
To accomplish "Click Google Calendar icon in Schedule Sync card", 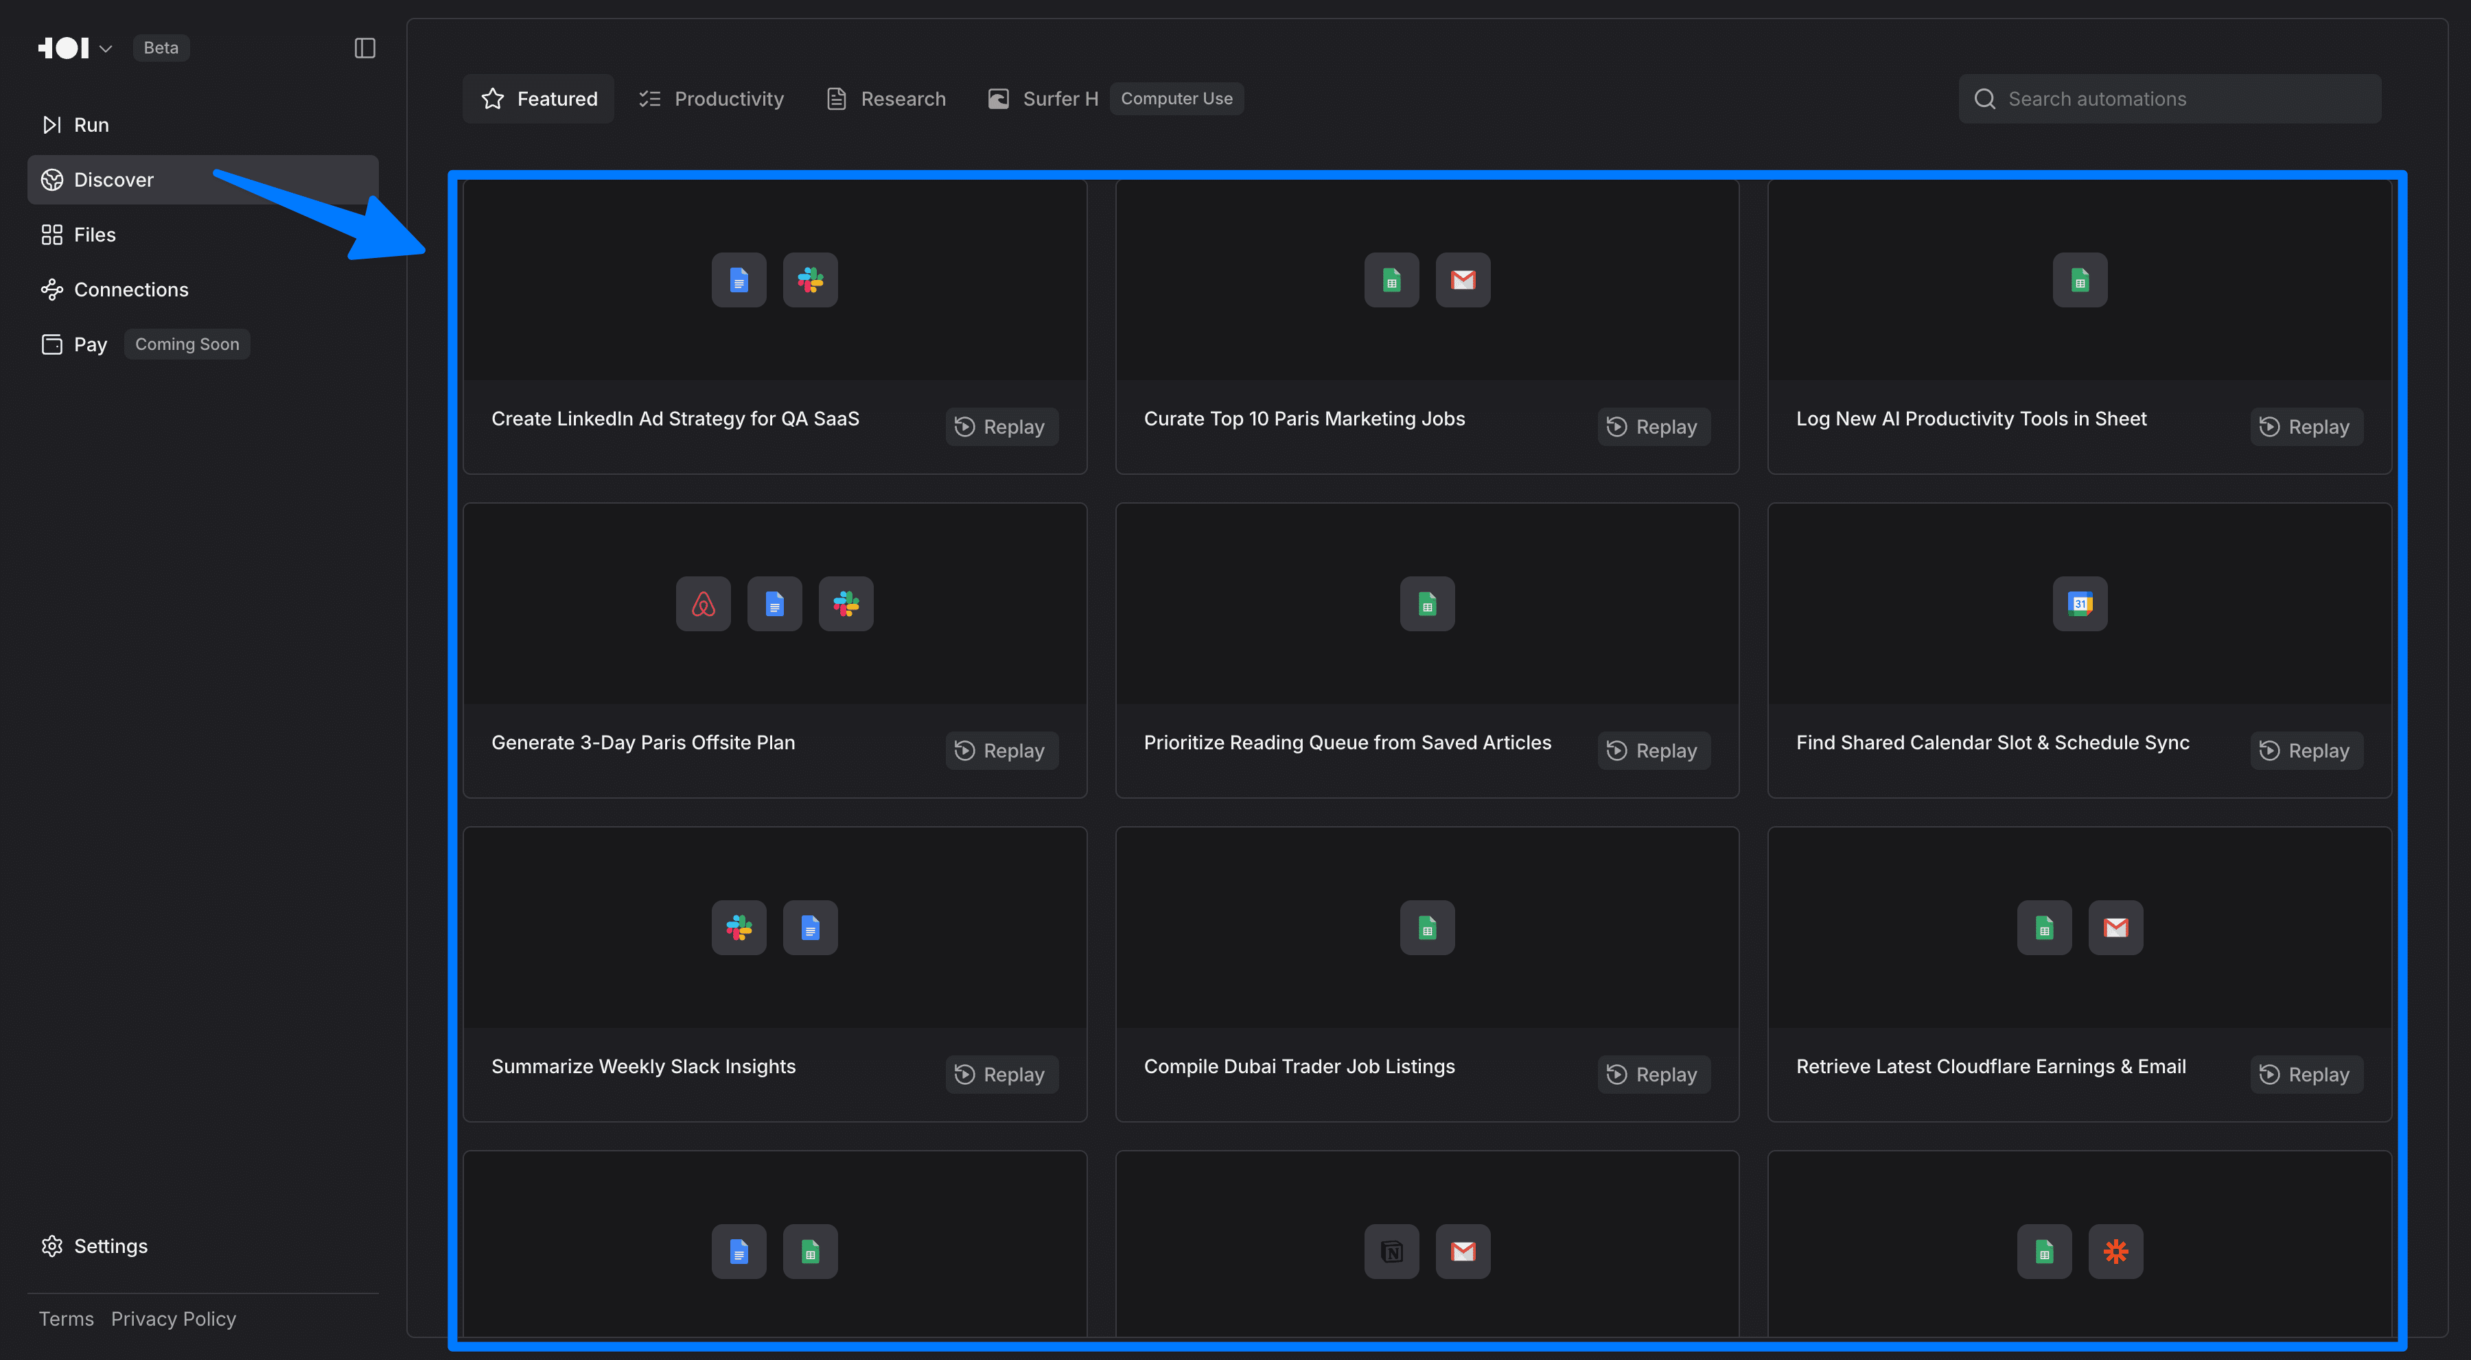I will point(2080,605).
